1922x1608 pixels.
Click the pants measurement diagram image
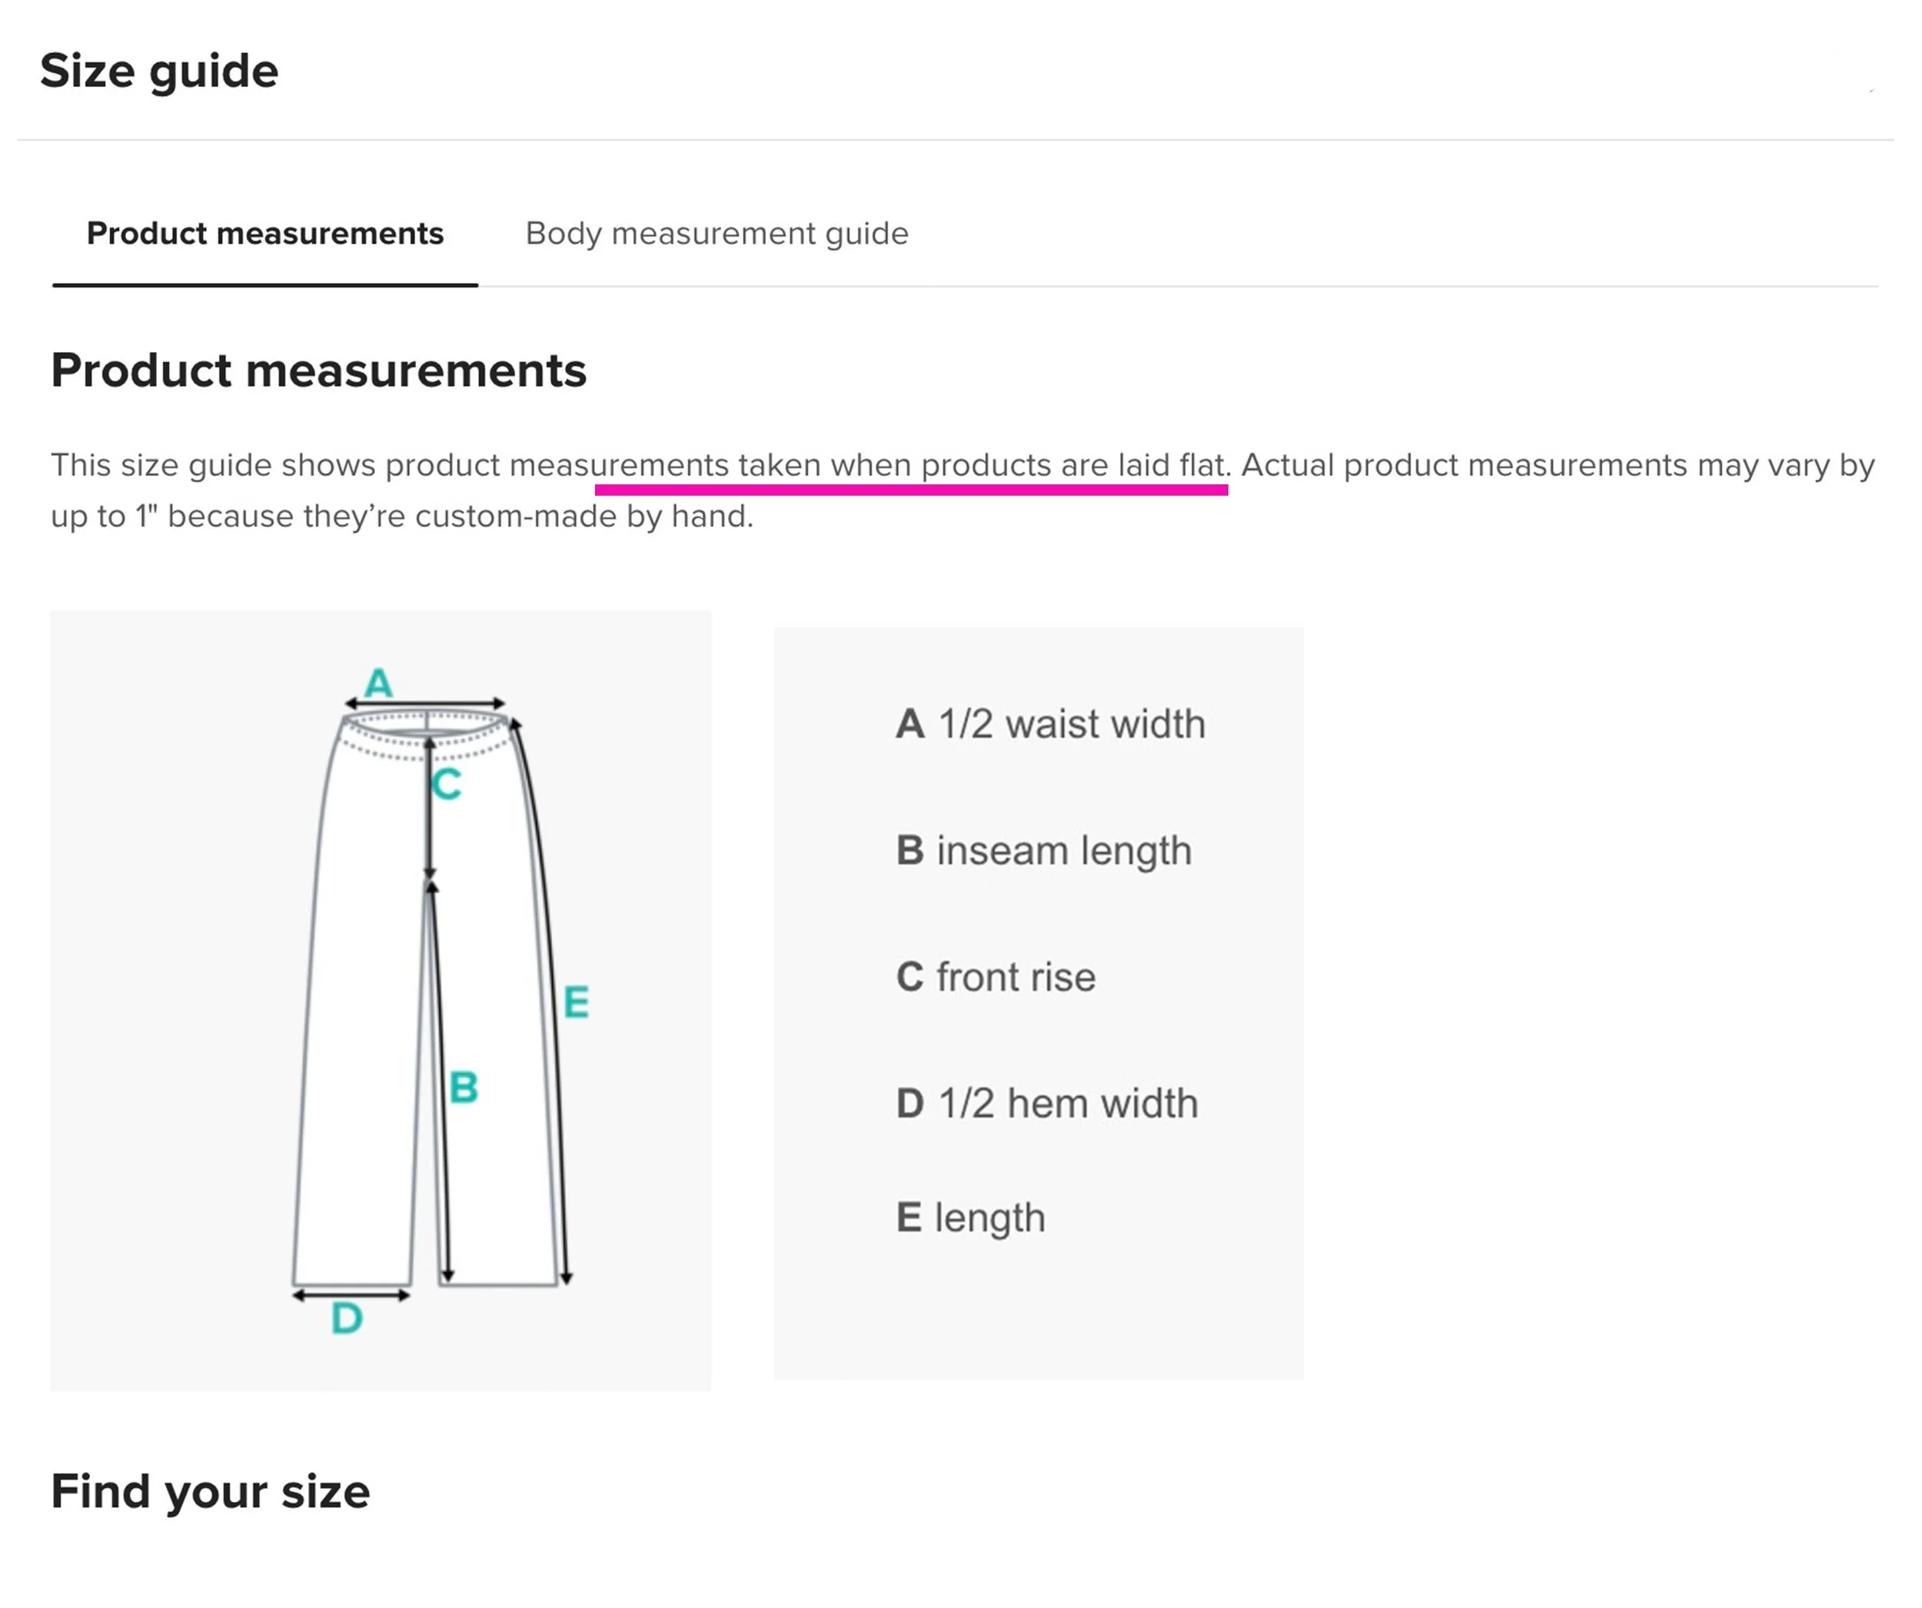coord(381,1002)
